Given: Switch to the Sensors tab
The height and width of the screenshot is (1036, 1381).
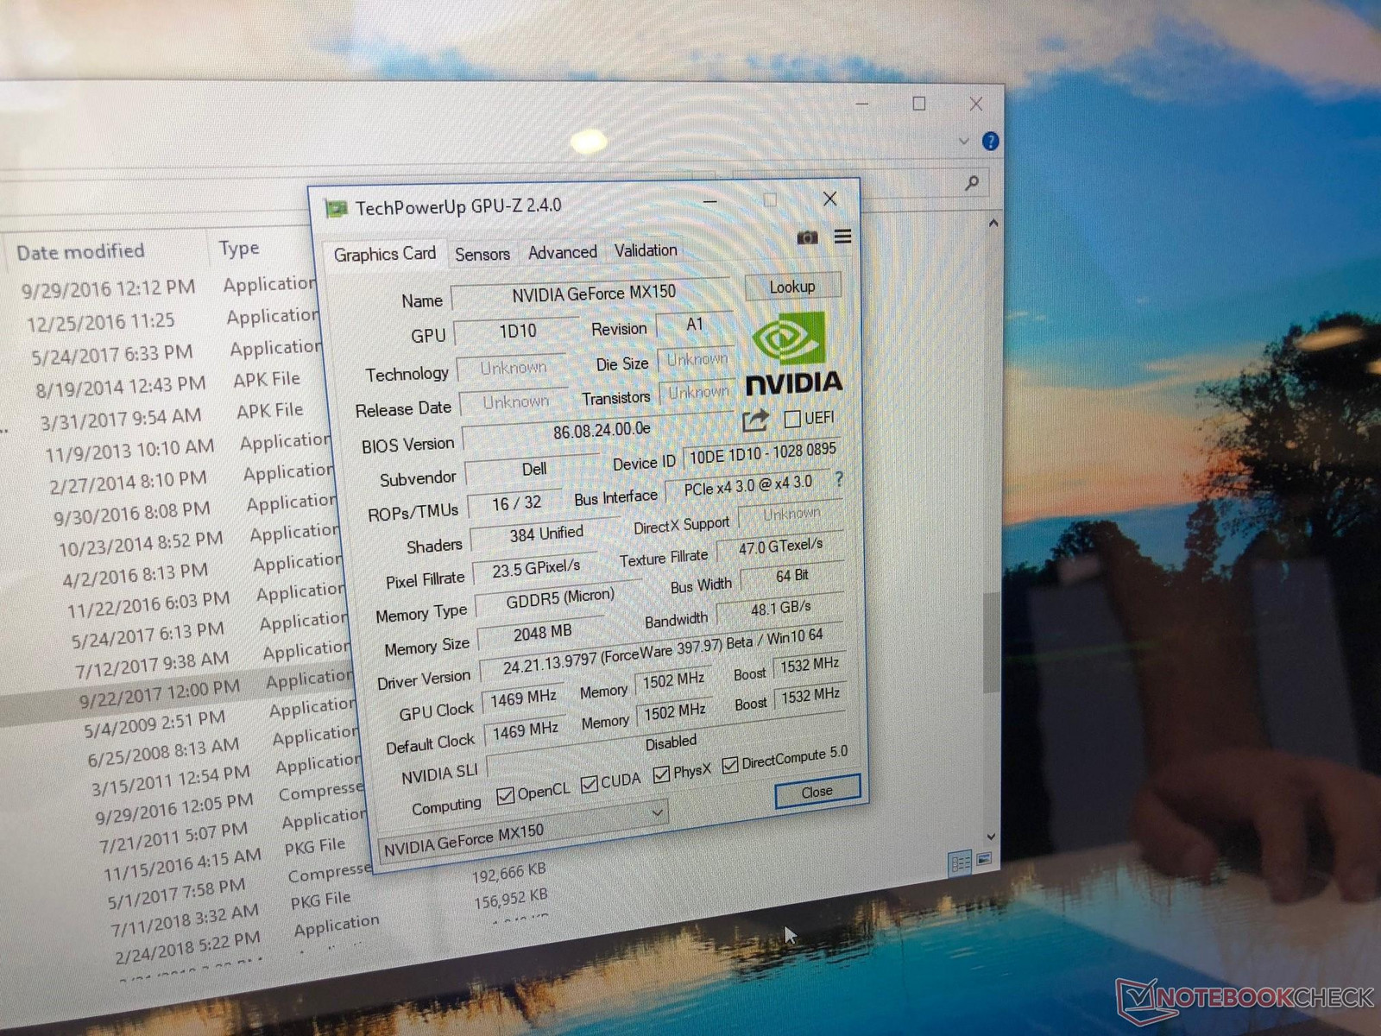Looking at the screenshot, I should (x=482, y=254).
